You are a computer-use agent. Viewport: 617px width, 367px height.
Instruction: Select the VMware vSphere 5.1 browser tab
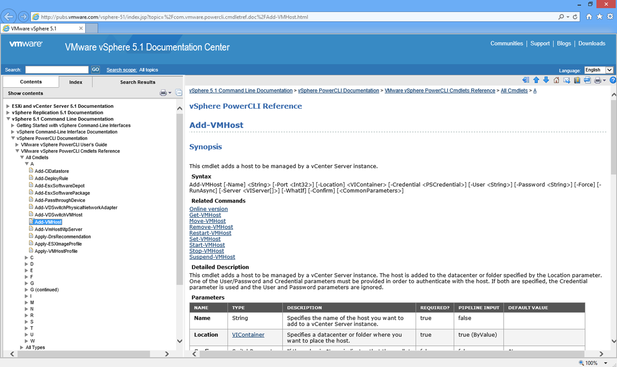[x=43, y=28]
